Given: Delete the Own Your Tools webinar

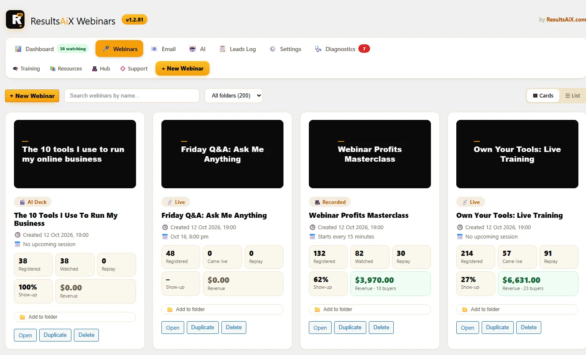Looking at the screenshot, I should point(529,328).
